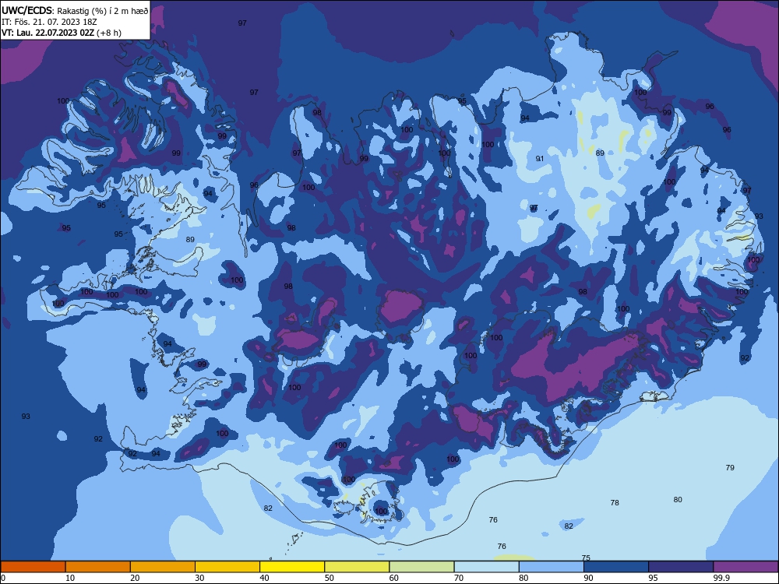Click the '78' humidity value on the map

click(615, 502)
